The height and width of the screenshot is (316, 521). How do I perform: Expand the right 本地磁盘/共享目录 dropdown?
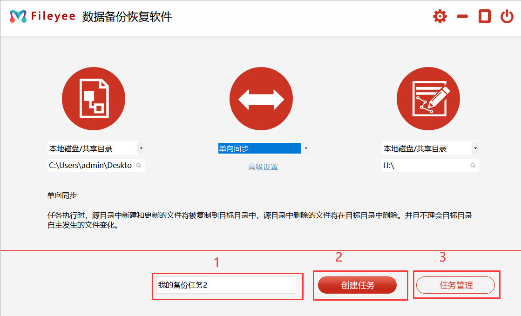pyautogui.click(x=475, y=148)
